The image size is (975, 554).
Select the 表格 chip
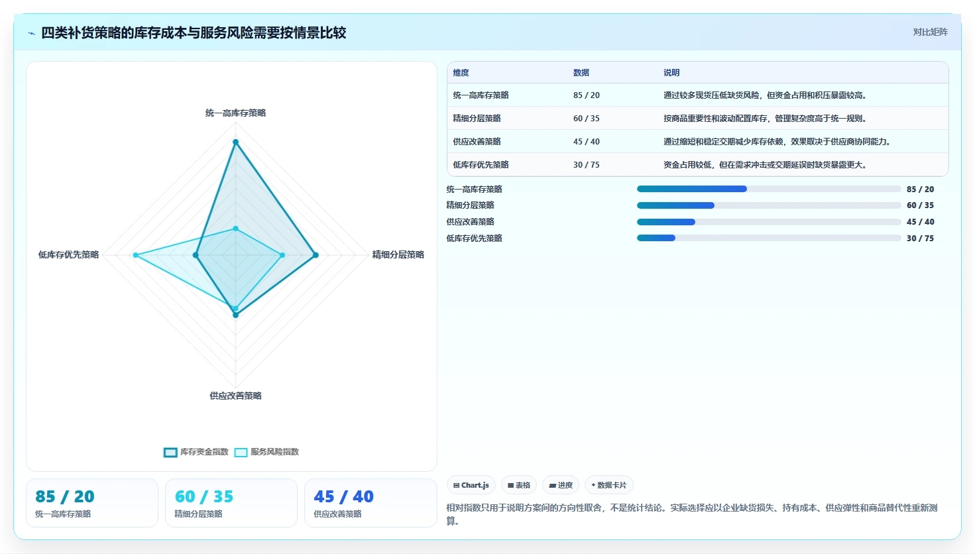pos(519,485)
